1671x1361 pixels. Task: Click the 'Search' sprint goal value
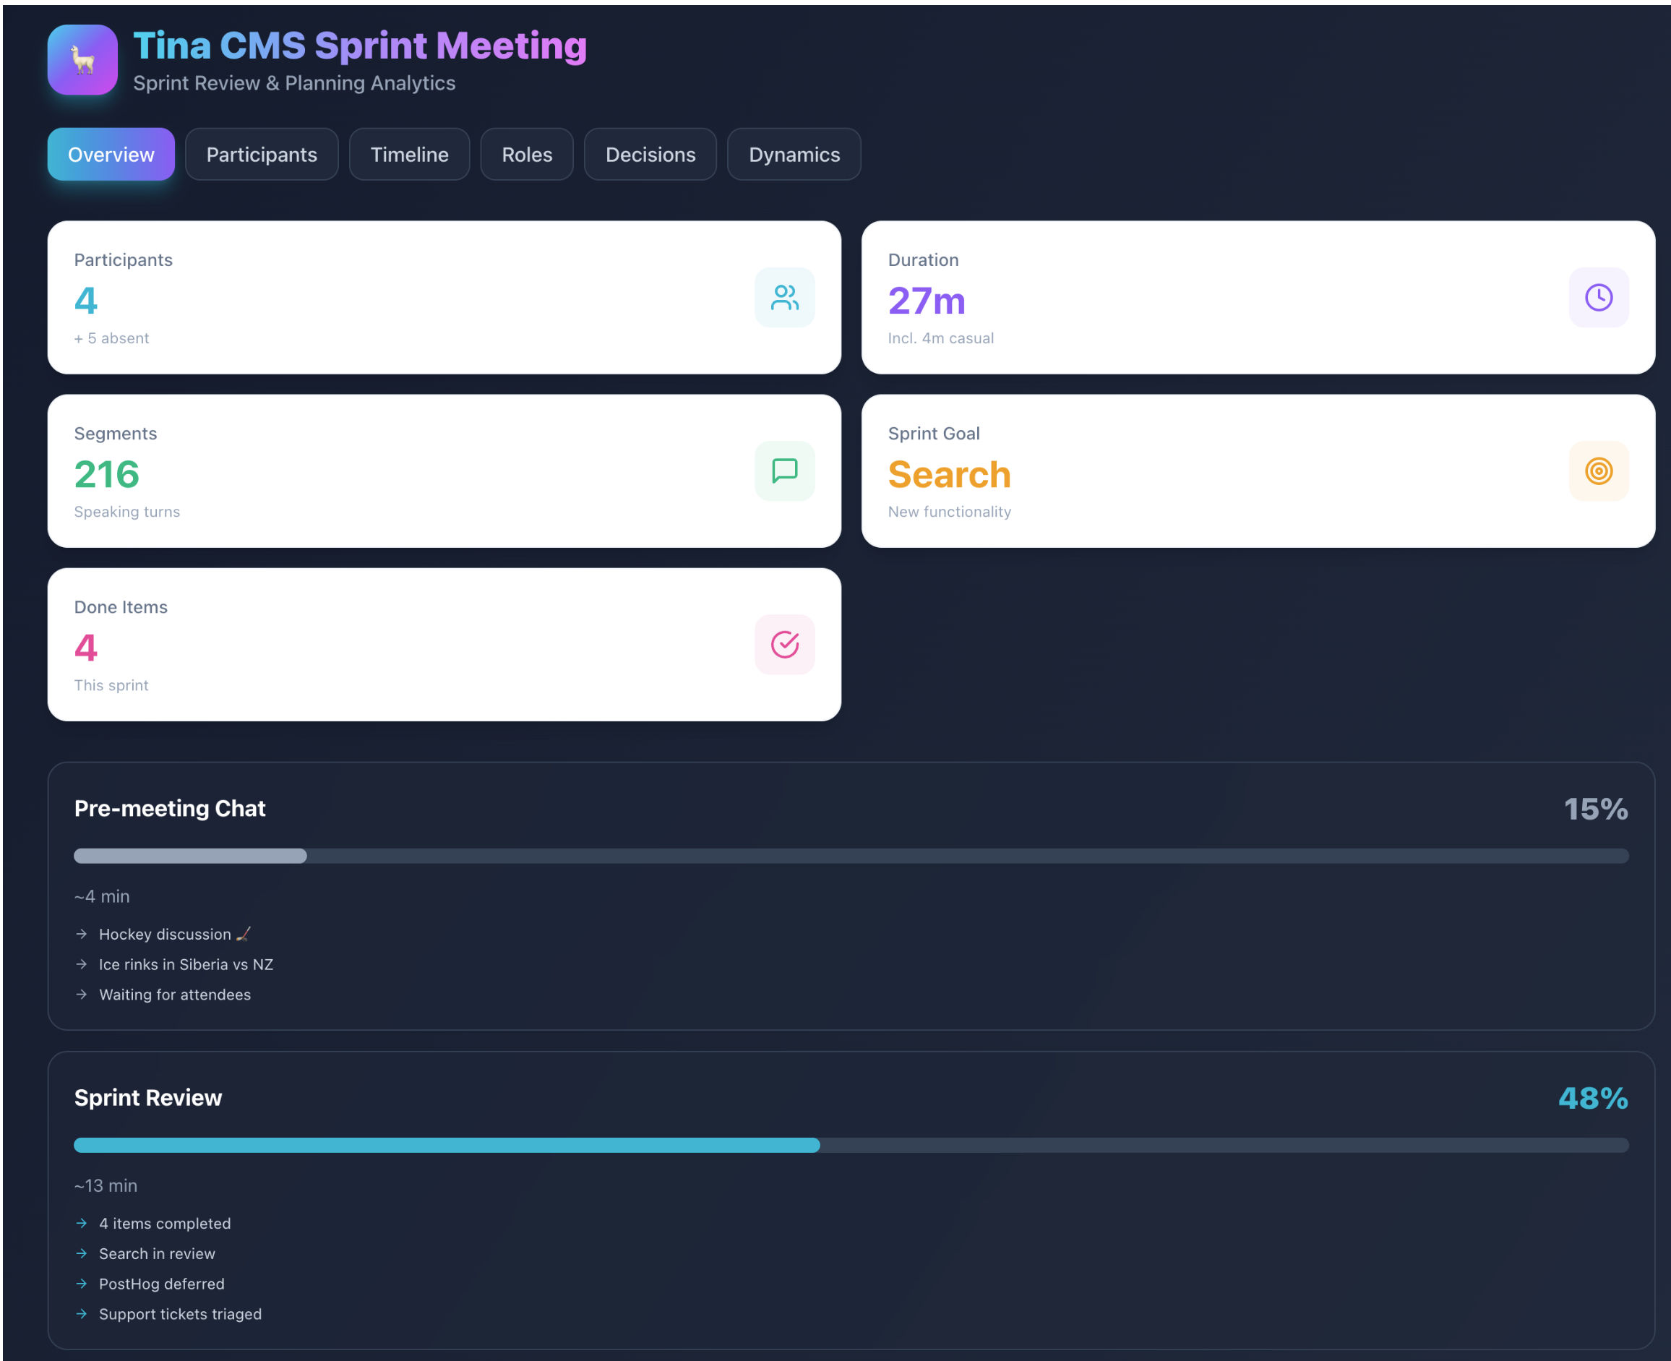(949, 474)
